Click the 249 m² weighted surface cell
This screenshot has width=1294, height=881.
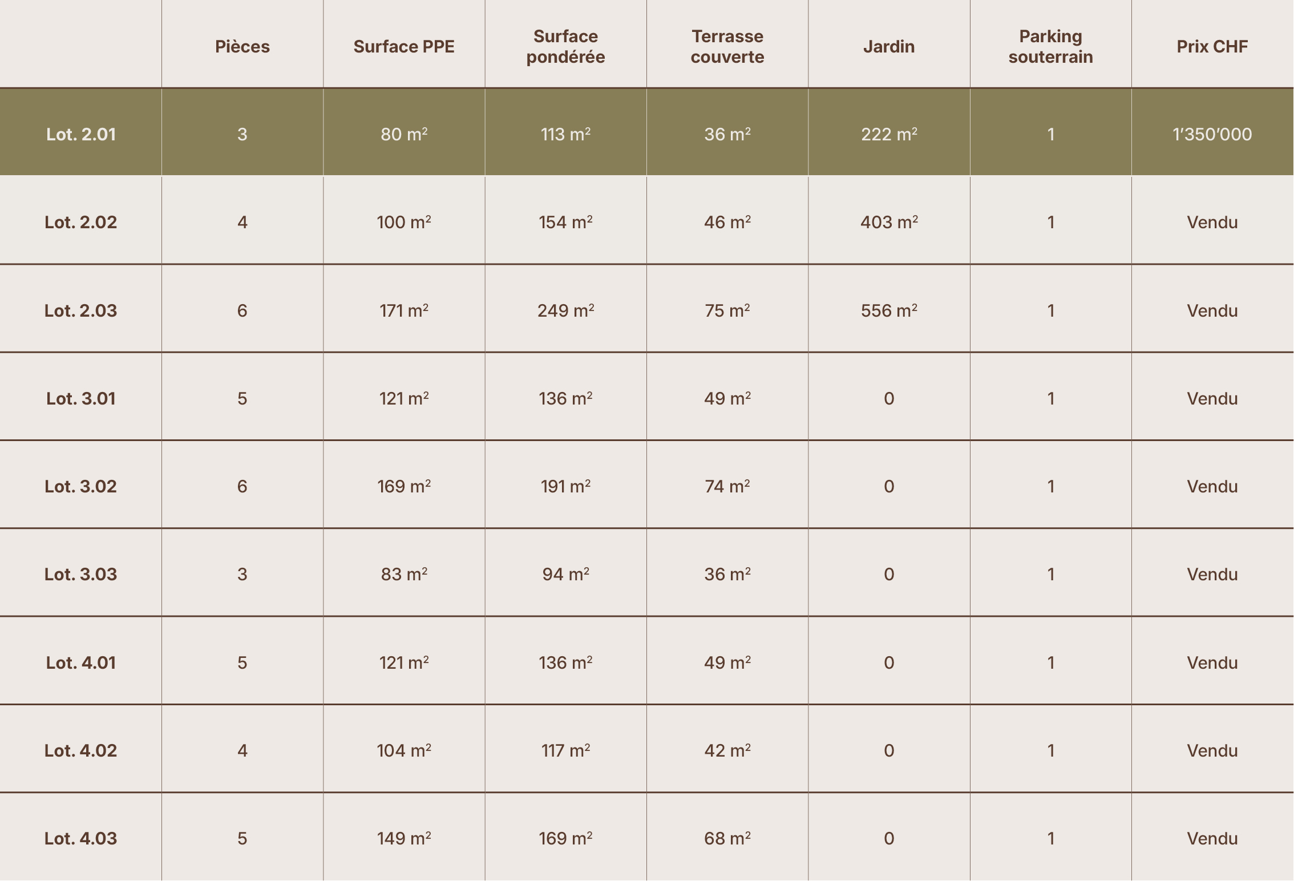point(565,310)
